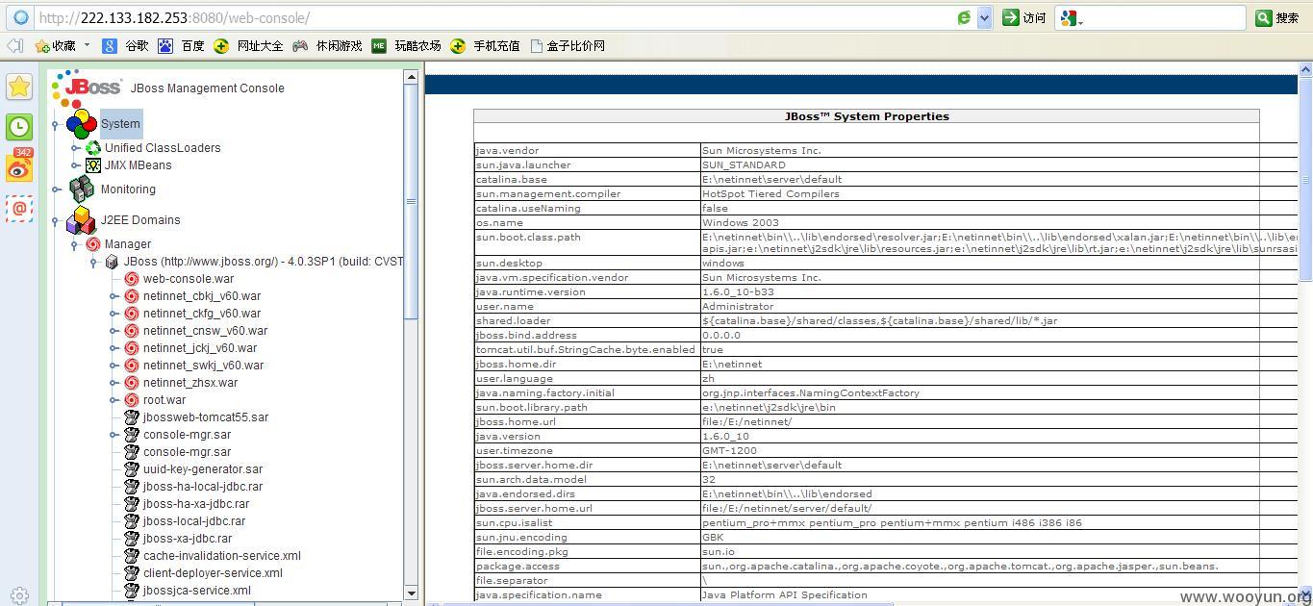
Task: Expand the JMX MBeans node
Action: [x=76, y=165]
